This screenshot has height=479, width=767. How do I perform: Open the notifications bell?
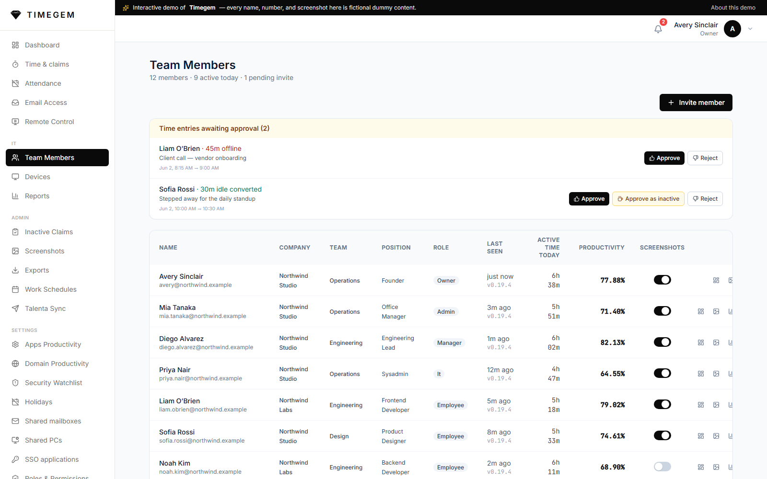pos(658,29)
